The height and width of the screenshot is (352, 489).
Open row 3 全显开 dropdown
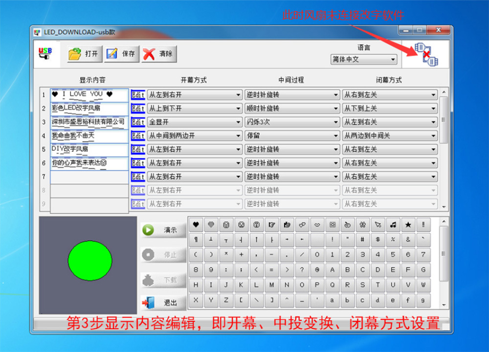pyautogui.click(x=195, y=122)
